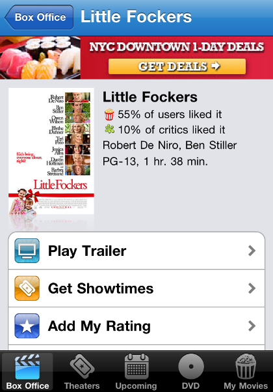Expand the Add My Rating row chevron
This screenshot has height=392, width=273.
(252, 326)
